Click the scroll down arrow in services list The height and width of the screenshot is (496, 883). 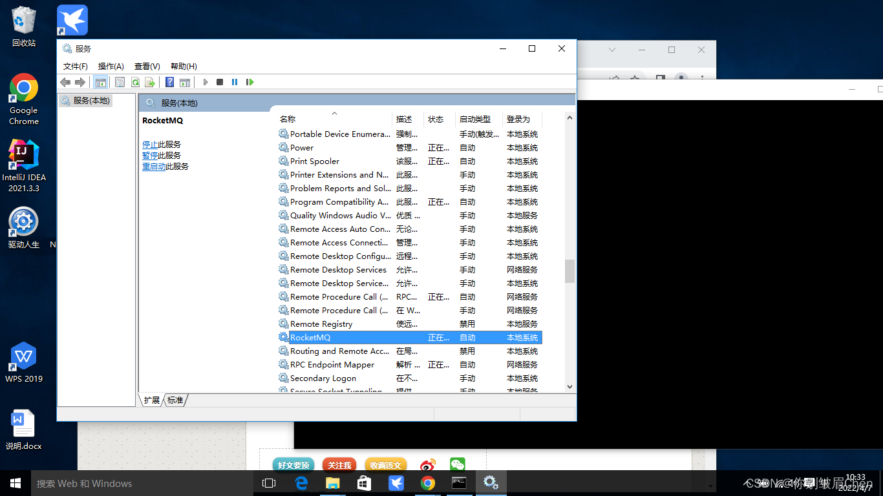(569, 386)
